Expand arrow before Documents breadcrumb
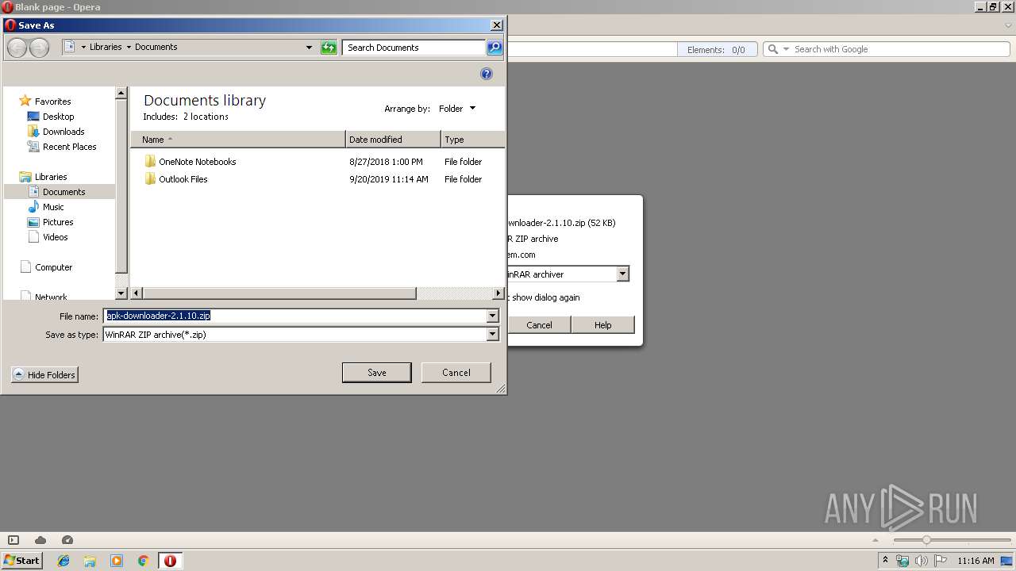Viewport: 1016px width, 571px height. 129,48
